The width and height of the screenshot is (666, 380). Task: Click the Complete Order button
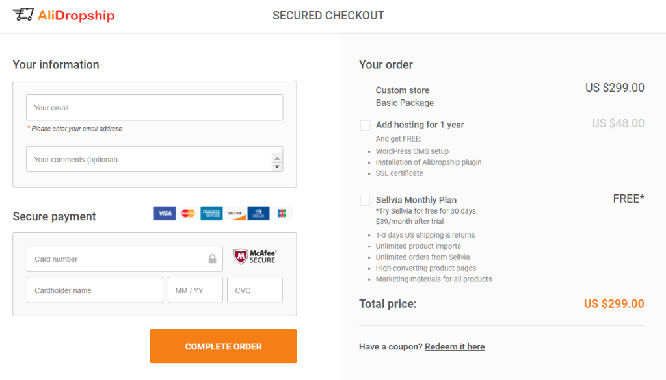point(224,346)
